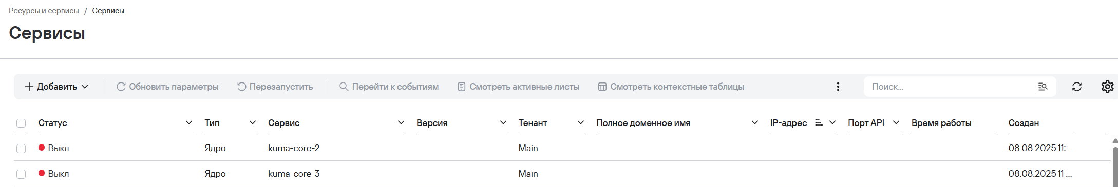Viewport: 1118px width, 187px height.
Task: Click the advanced search icon in search box
Action: click(x=1043, y=87)
